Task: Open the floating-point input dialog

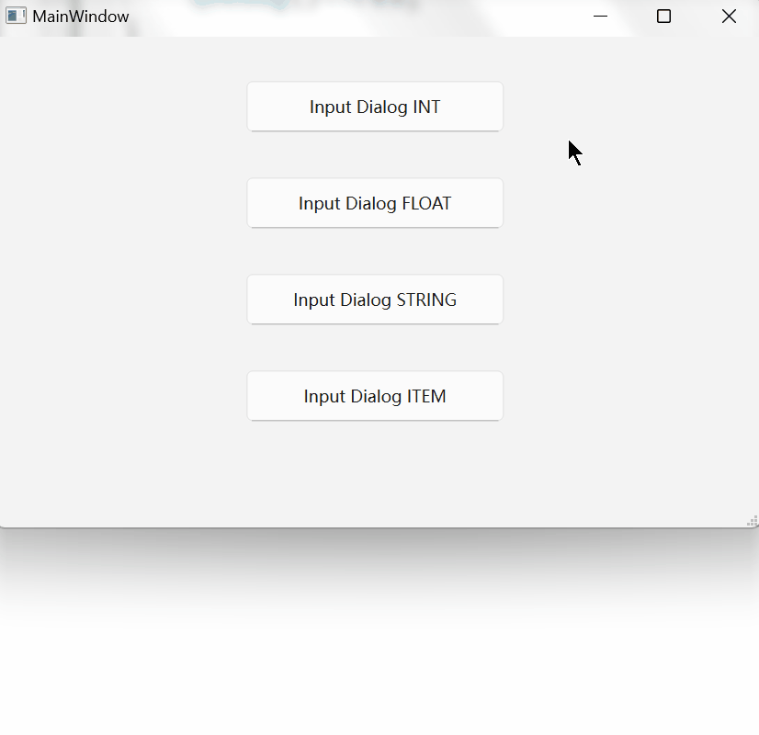Action: tap(375, 203)
